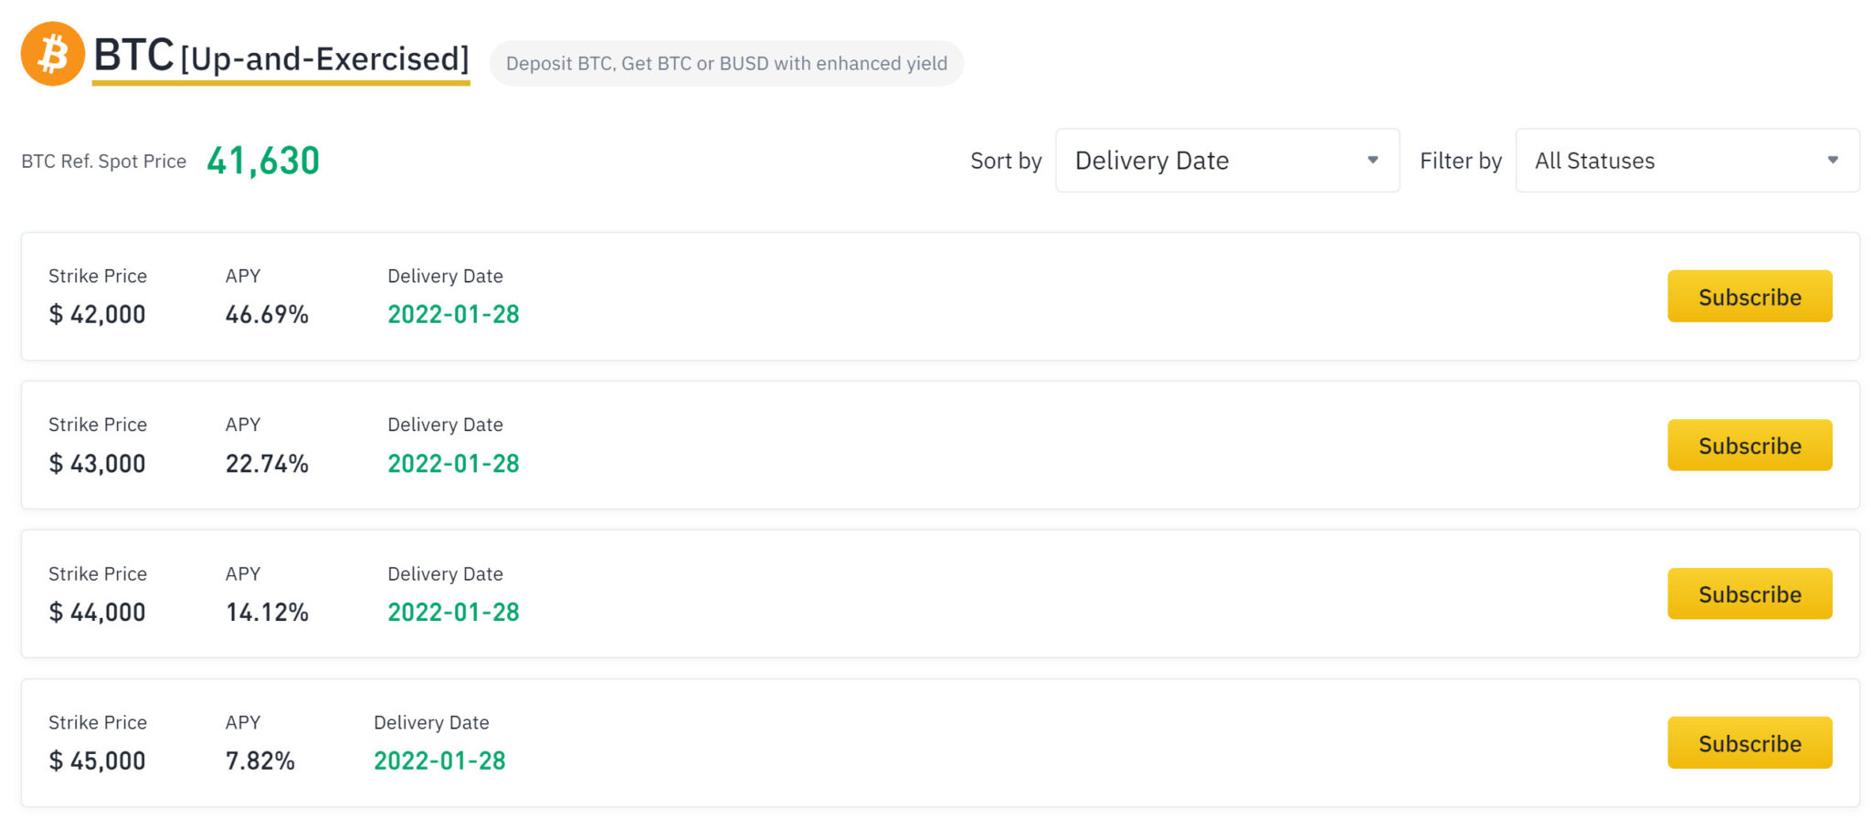Click delivery date of $42,000 strike row
Screen dimensions: 1871x818
(453, 315)
